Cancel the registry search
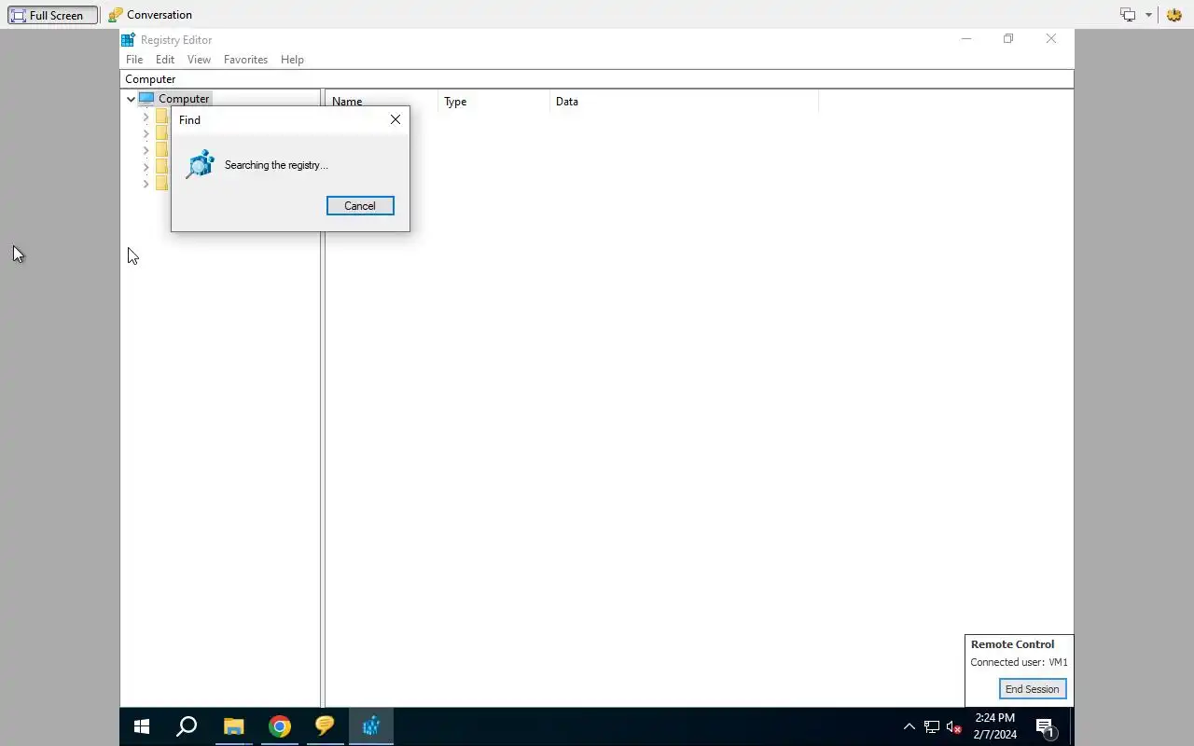1194x746 pixels. [360, 206]
